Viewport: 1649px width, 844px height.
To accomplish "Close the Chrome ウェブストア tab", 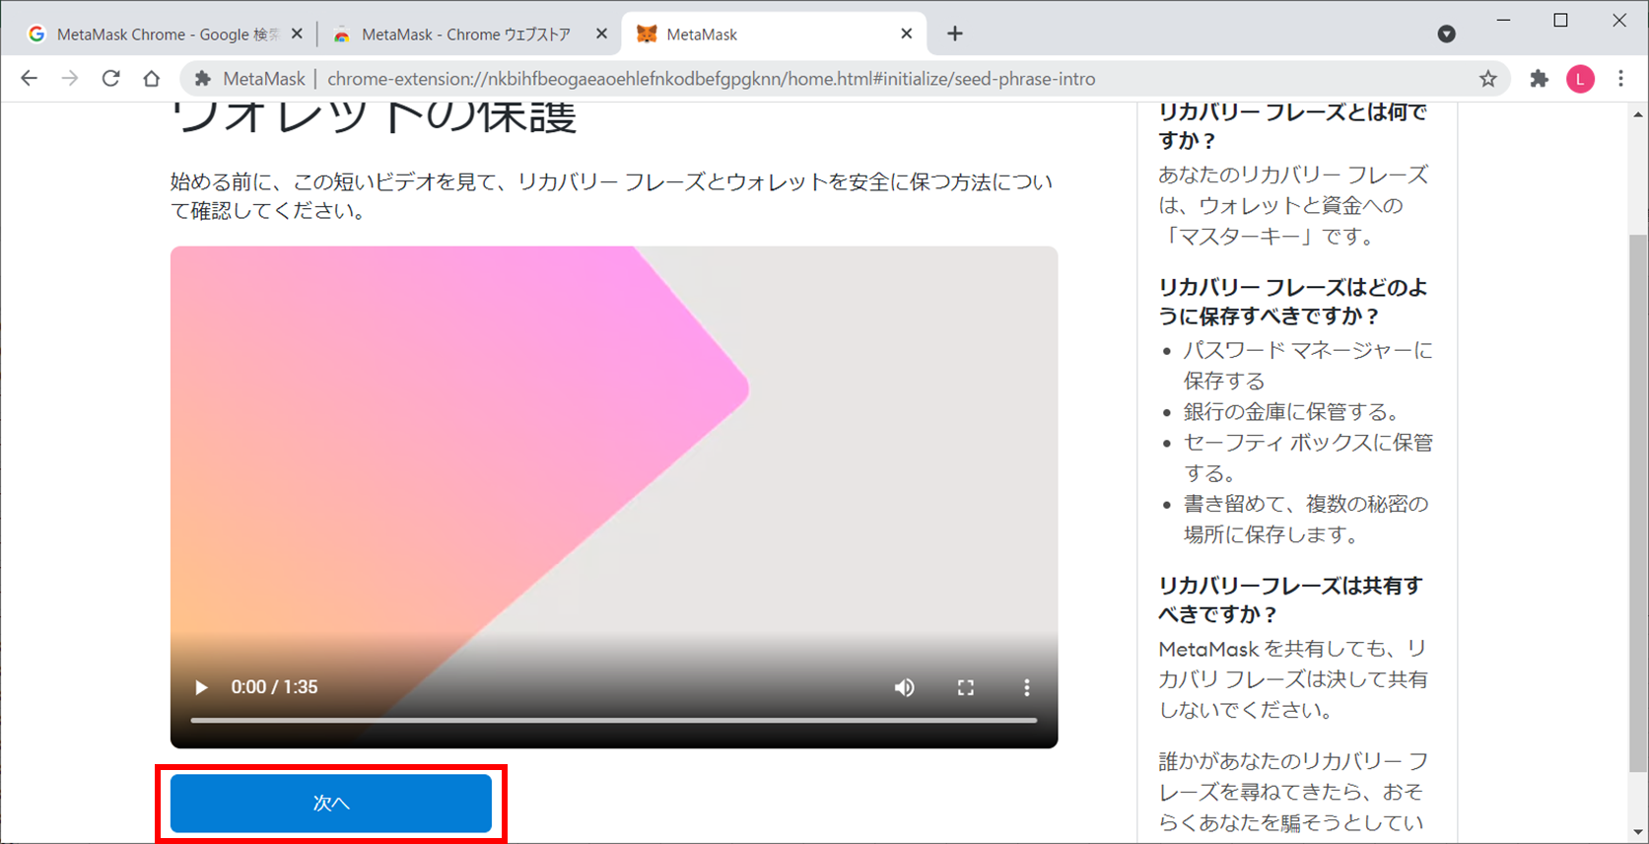I will [601, 34].
